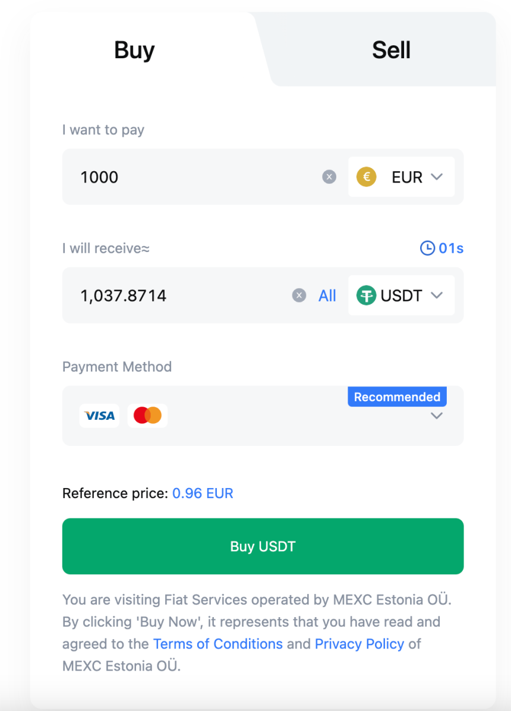Screen dimensions: 511x711
Task: Open the Privacy Policy link
Action: [359, 644]
